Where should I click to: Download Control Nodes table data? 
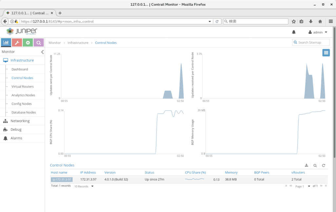point(306,166)
